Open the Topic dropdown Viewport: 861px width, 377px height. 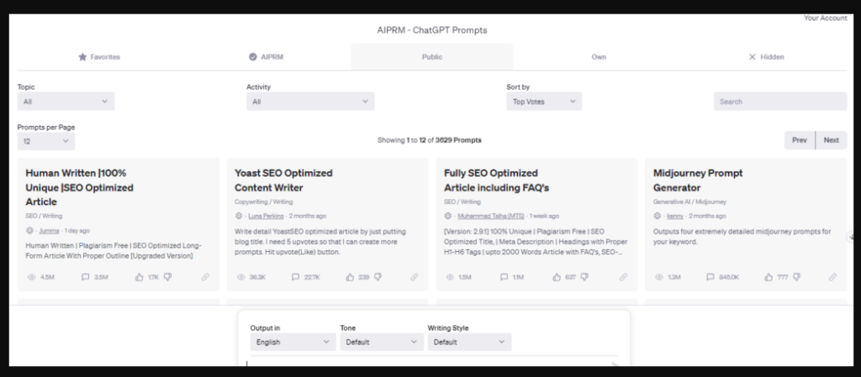tap(66, 102)
